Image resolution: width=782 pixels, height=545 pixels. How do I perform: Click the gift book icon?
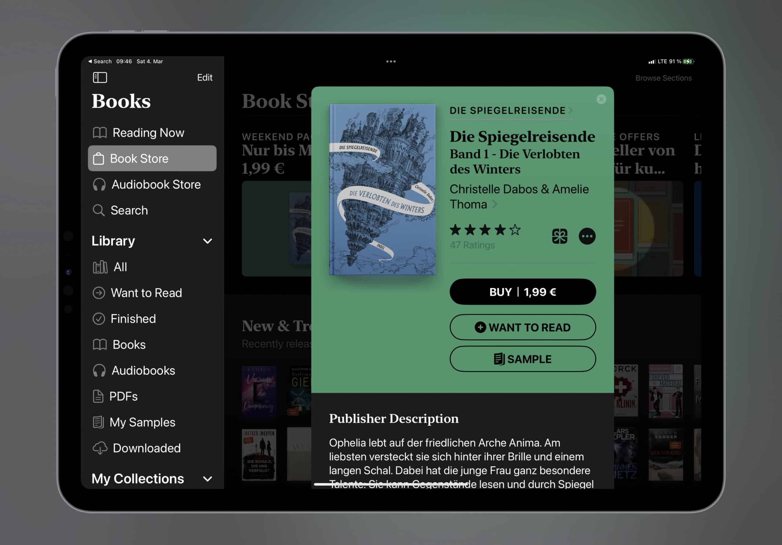click(x=560, y=236)
